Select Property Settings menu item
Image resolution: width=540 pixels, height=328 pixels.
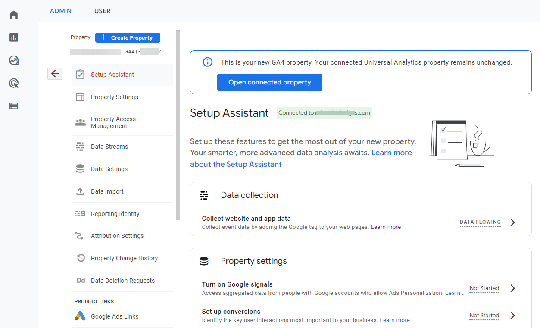(122, 97)
